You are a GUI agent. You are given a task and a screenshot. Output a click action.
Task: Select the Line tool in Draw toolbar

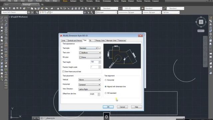click(x=2, y=18)
